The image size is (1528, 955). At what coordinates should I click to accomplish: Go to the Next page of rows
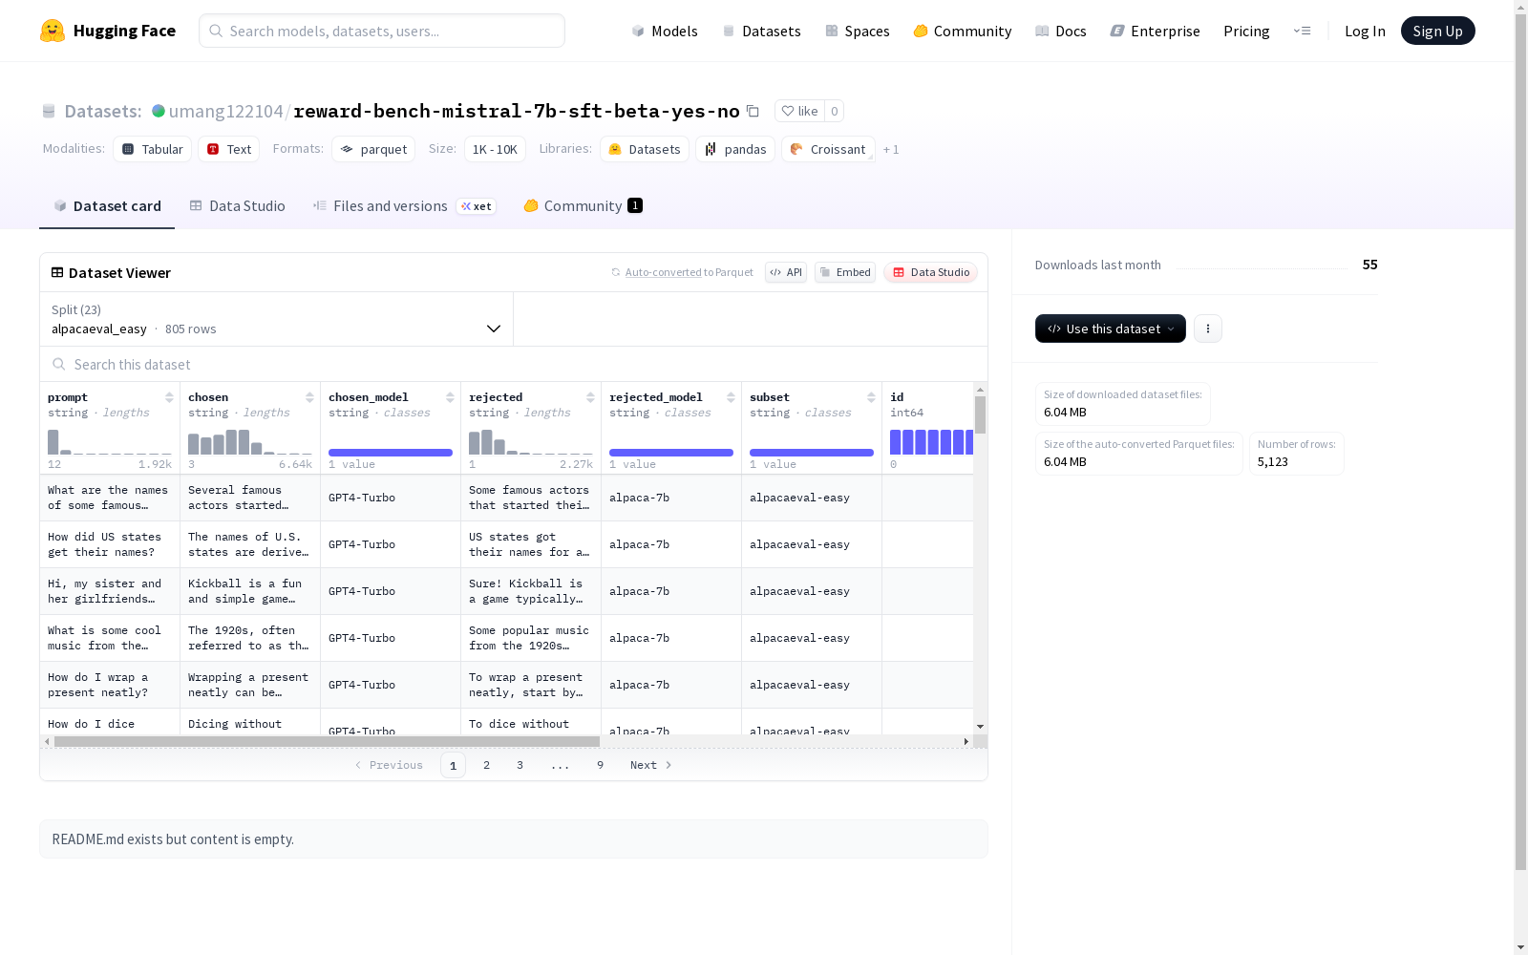(650, 765)
